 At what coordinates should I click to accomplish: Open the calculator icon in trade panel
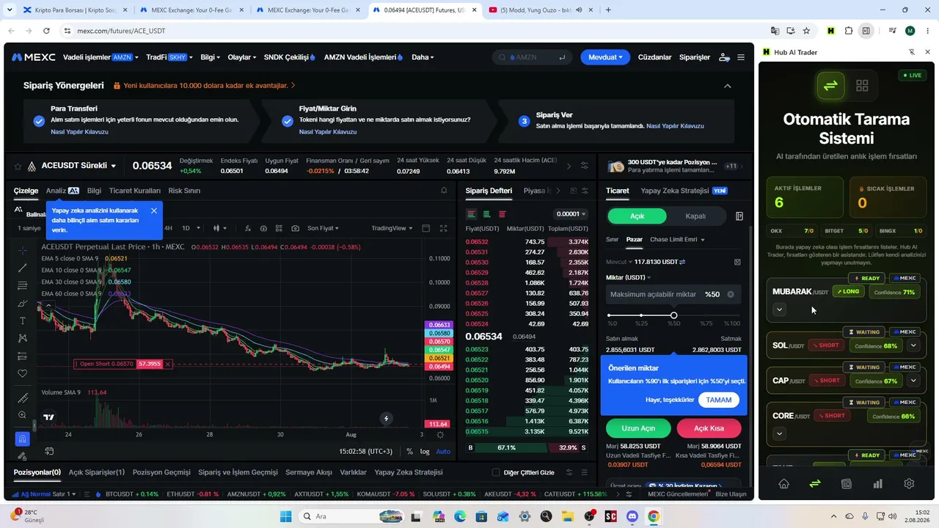[737, 262]
